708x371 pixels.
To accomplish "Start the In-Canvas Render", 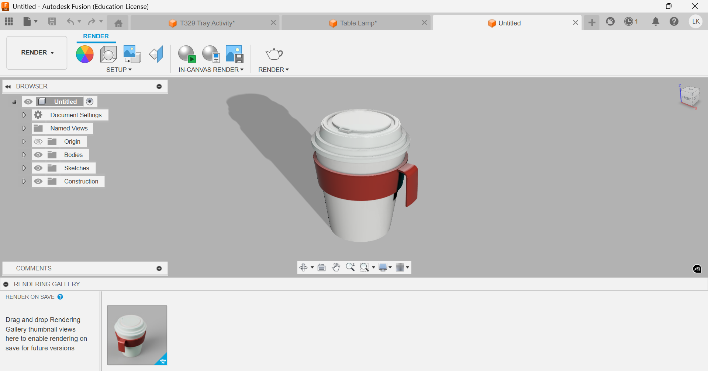I will click(187, 55).
